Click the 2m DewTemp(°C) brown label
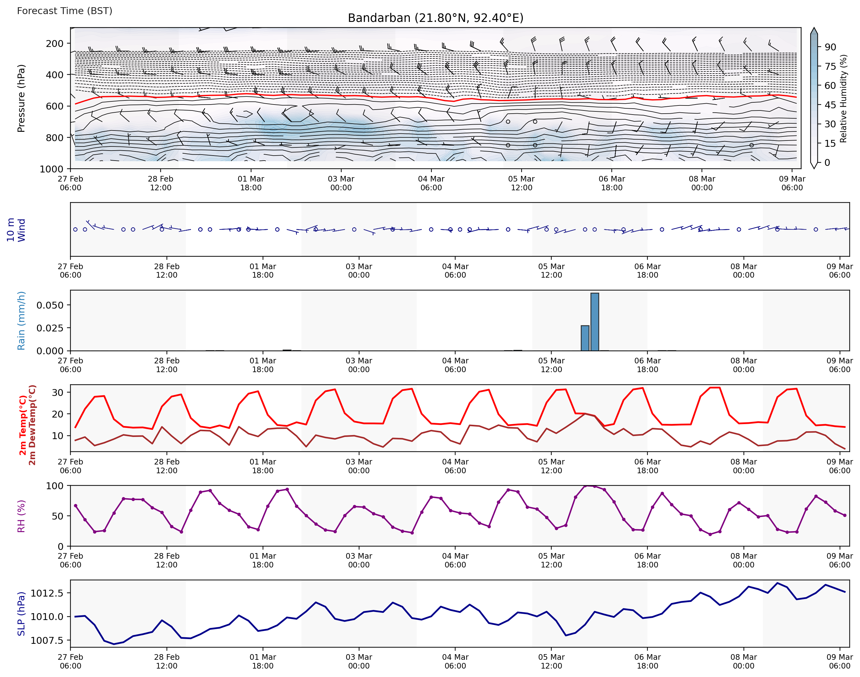This screenshot has width=860, height=677. pyautogui.click(x=33, y=425)
